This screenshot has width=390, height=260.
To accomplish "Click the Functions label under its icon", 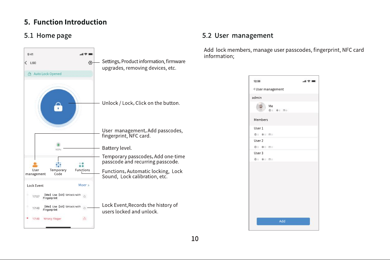I will click(x=82, y=170).
